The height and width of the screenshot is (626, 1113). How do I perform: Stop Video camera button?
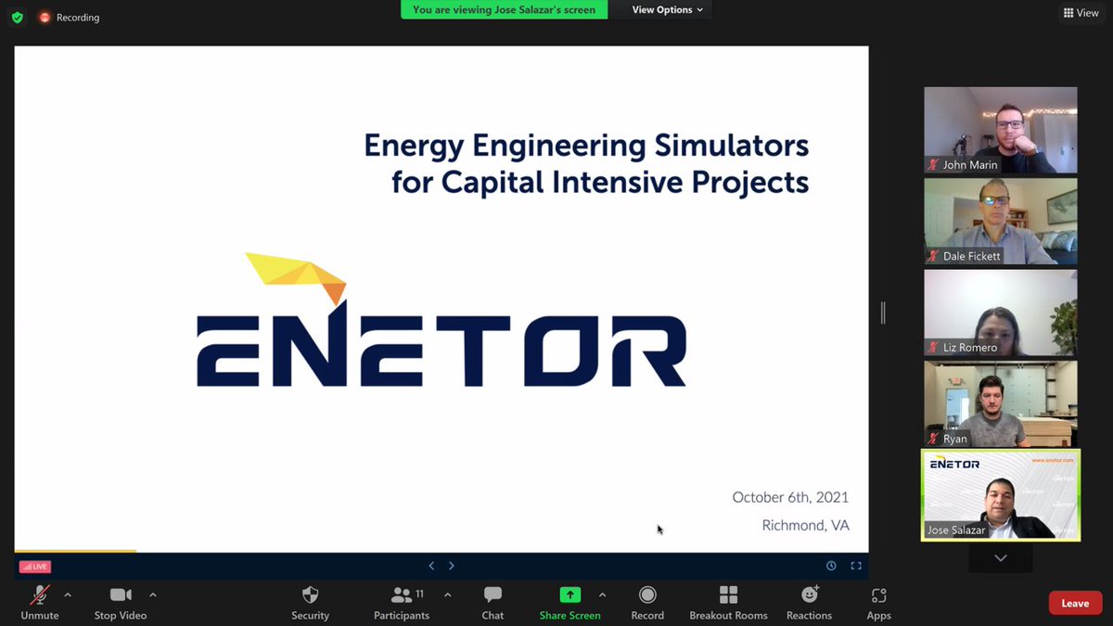click(121, 603)
